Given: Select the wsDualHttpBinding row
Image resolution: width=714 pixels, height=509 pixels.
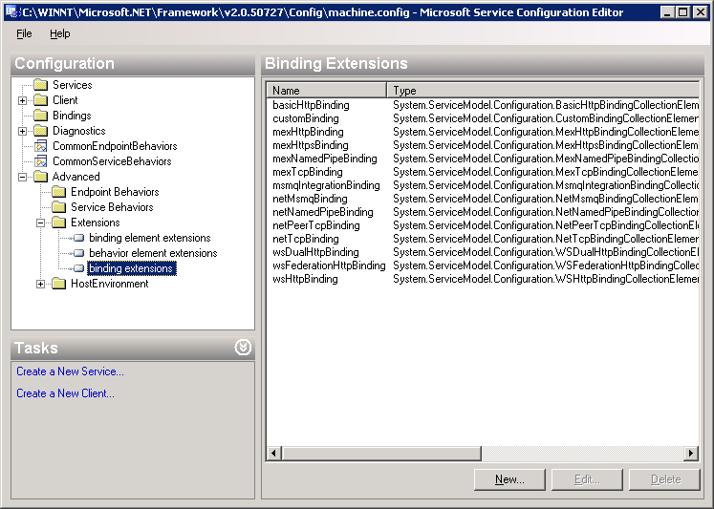Looking at the screenshot, I should coord(483,252).
